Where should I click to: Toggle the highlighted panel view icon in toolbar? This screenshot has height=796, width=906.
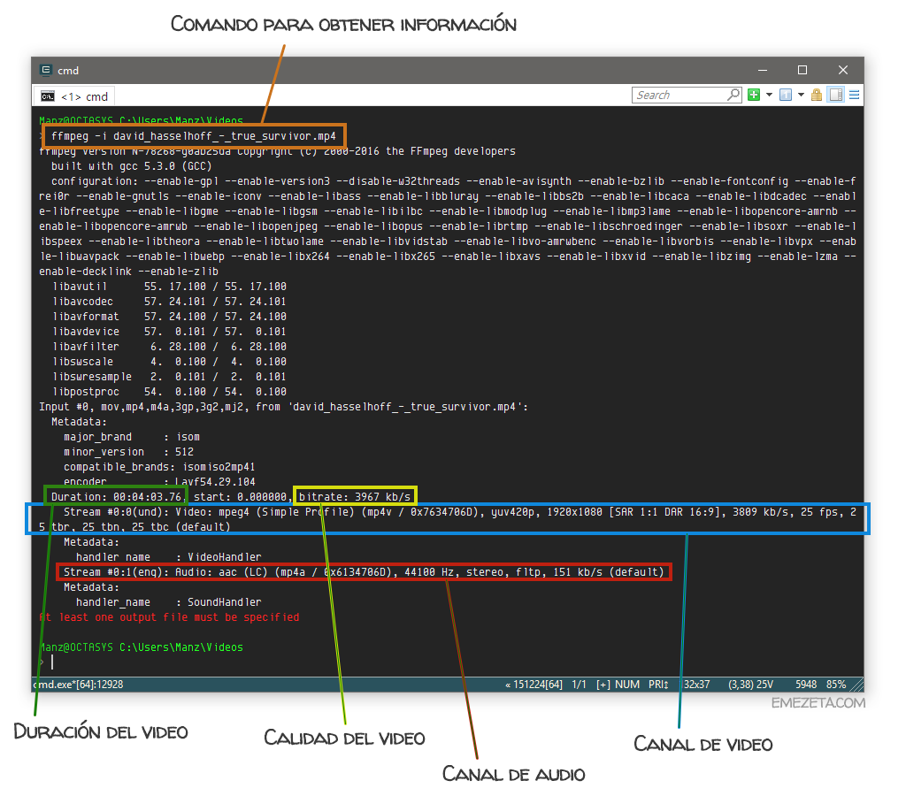(x=835, y=95)
